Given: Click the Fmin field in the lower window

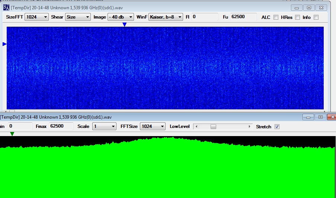Looking at the screenshot, I should tap(20, 126).
